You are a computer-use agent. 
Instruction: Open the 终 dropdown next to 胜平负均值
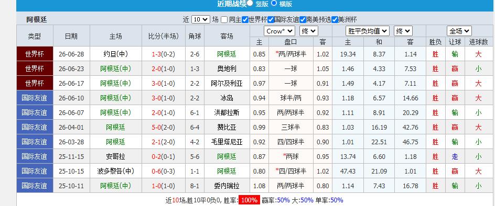[403, 31]
